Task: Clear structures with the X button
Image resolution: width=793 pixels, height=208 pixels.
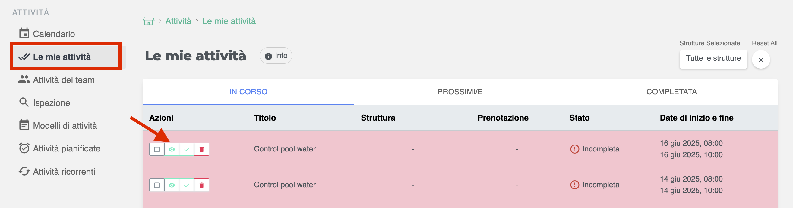Action: (x=761, y=60)
